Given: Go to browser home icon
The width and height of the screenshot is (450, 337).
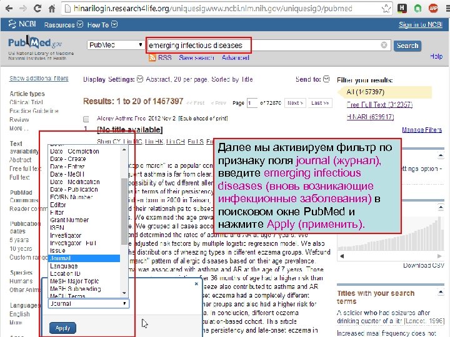Looking at the screenshot, I should click(x=52, y=9).
